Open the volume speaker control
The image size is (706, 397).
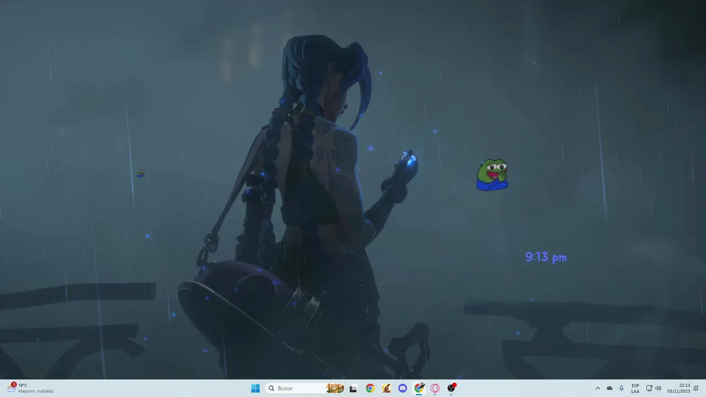coord(658,388)
